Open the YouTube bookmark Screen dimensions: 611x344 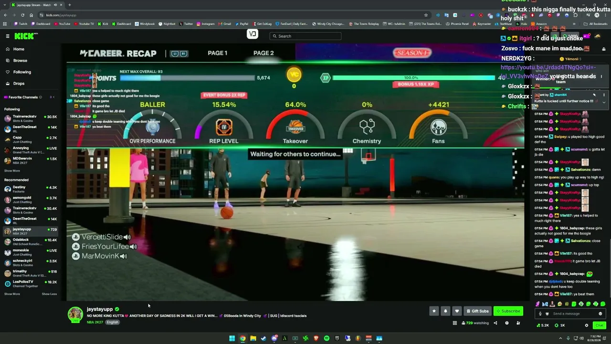point(62,24)
